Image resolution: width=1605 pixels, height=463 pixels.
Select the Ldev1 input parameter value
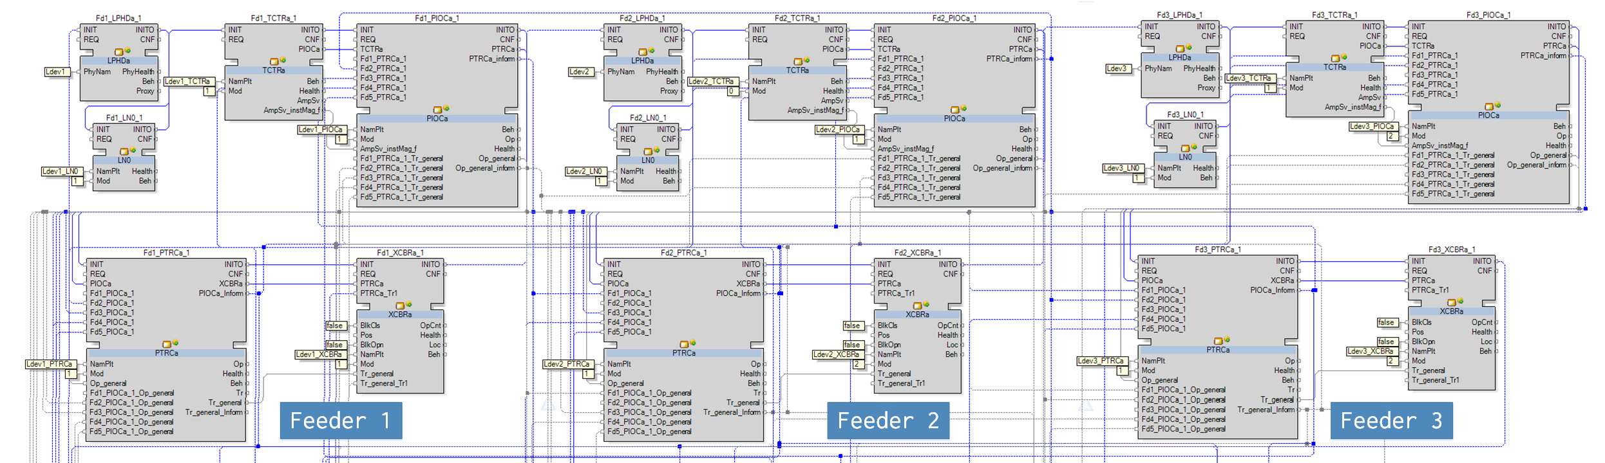coord(56,72)
